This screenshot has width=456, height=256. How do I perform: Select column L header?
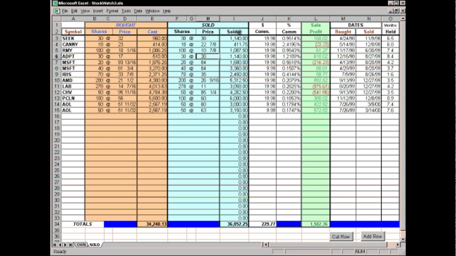316,19
